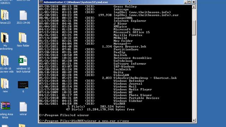Click the 'Reference Assemblies' directory row

pyautogui.click(x=95, y=58)
